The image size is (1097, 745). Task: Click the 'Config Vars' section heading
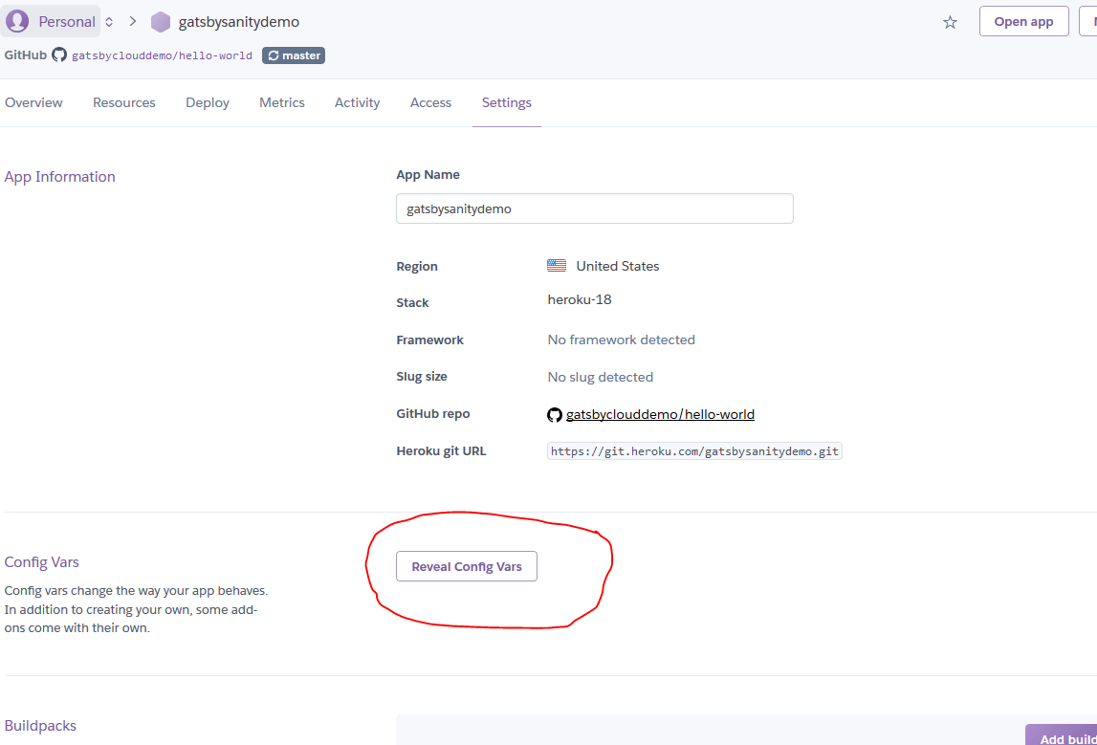coord(41,561)
